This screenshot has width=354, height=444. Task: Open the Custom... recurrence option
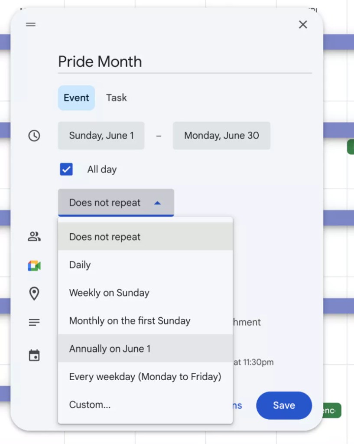coord(90,405)
